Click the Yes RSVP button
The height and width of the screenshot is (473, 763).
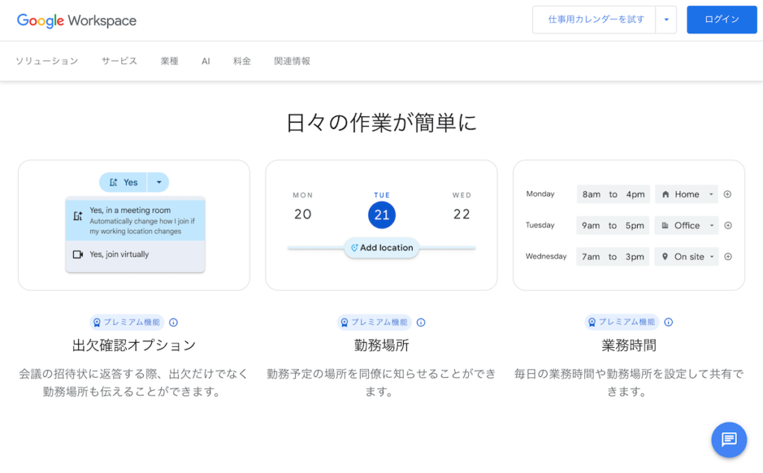point(124,182)
